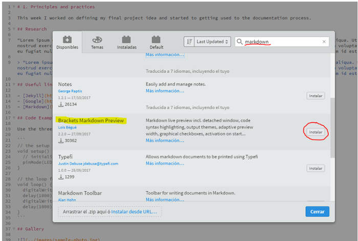Image resolution: width=358 pixels, height=241 pixels.
Task: Click download count 1299 for Typefi
Action: (x=70, y=177)
